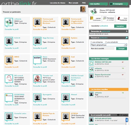131x125 pixels.
Task: Click Consulter le profil for Codi
Action: [68, 67]
